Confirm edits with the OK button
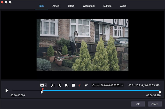The width and height of the screenshot is (165, 109). coord(138,104)
